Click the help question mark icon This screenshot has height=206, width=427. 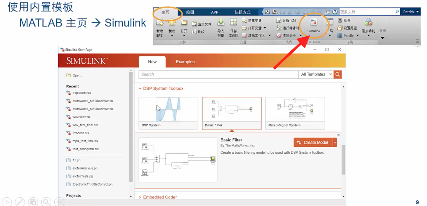[335, 12]
